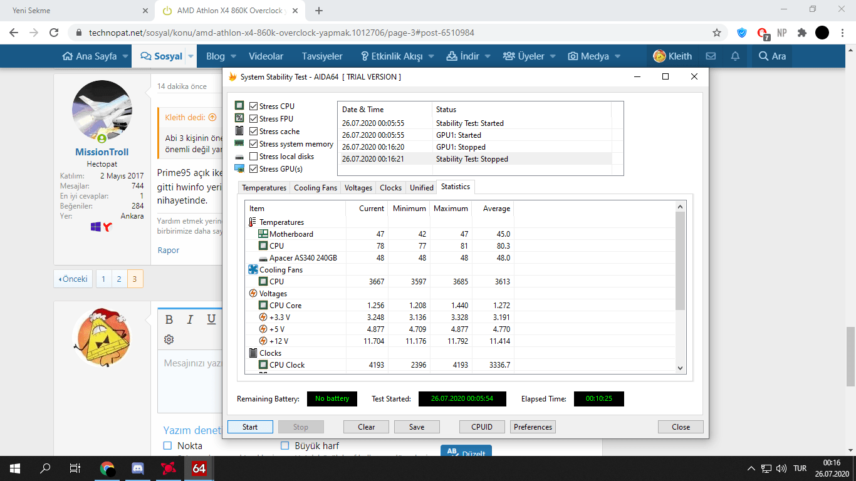856x481 pixels.
Task: Click the arrow icon beside 'Kleith dedi'
Action: pos(212,117)
